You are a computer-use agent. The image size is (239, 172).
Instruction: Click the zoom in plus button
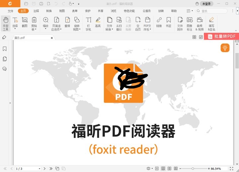coord(209,168)
